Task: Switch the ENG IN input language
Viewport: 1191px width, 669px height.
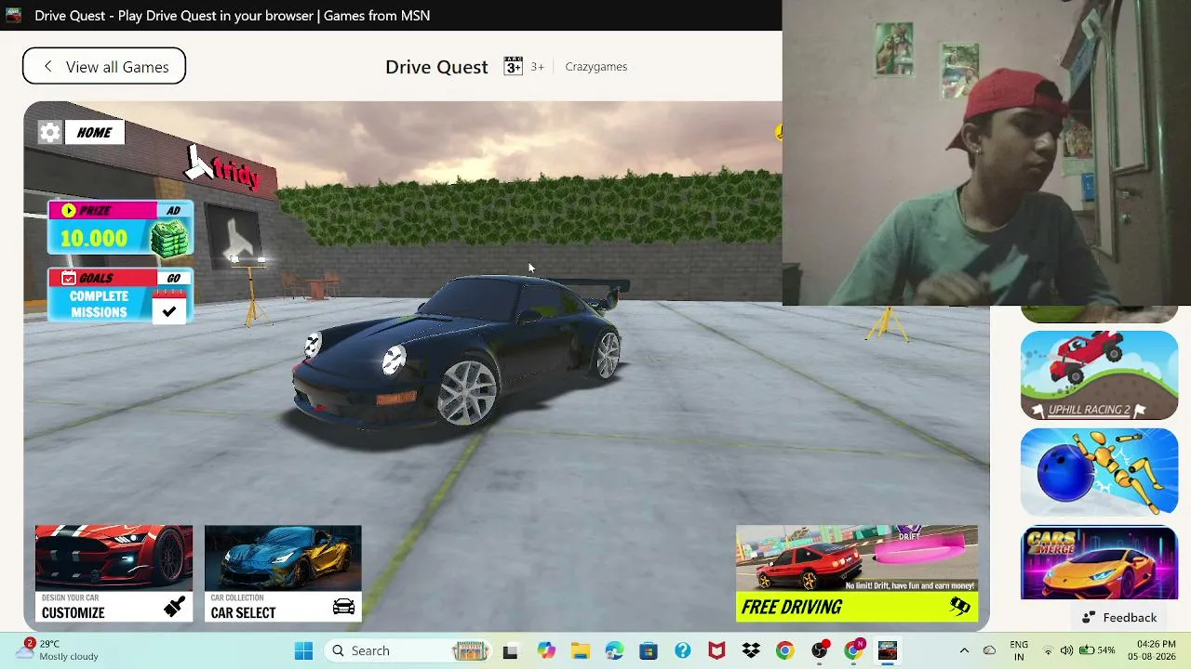Action: click(1019, 650)
